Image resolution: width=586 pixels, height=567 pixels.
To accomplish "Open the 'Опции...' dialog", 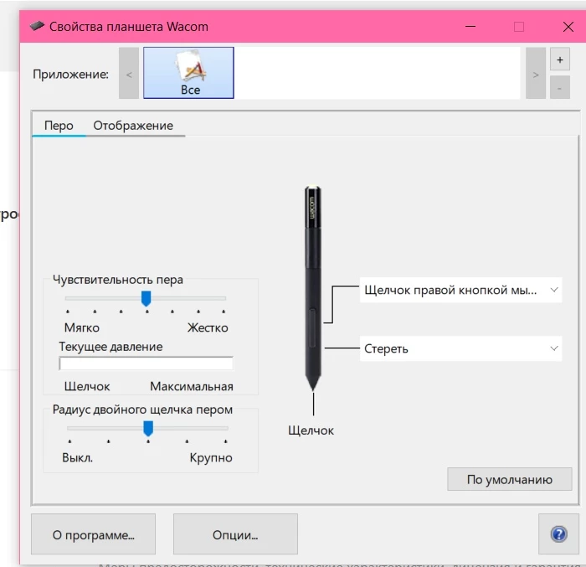I will pyautogui.click(x=235, y=533).
